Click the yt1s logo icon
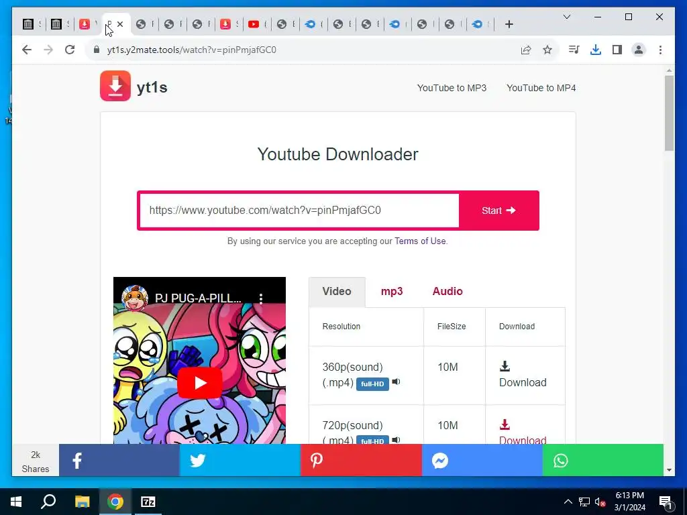Viewport: 687px width, 515px height. coord(115,86)
